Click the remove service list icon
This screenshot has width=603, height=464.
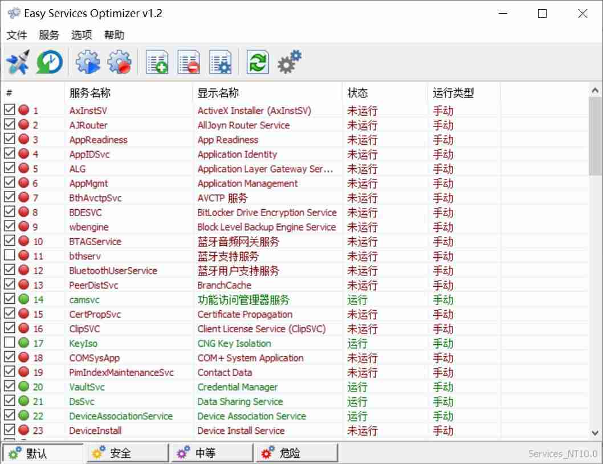189,62
